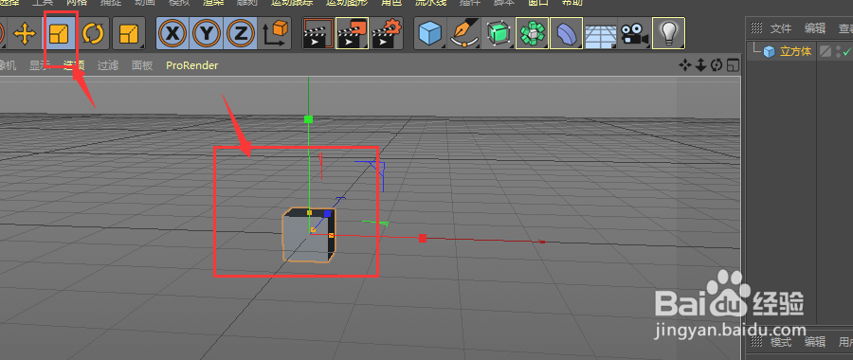Viewport: 853px width, 360px height.
Task: Click the red X-axis scale handle
Action: [423, 238]
